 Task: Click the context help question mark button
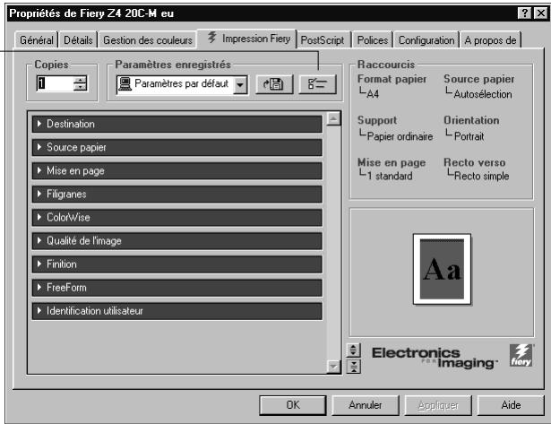[x=525, y=13]
